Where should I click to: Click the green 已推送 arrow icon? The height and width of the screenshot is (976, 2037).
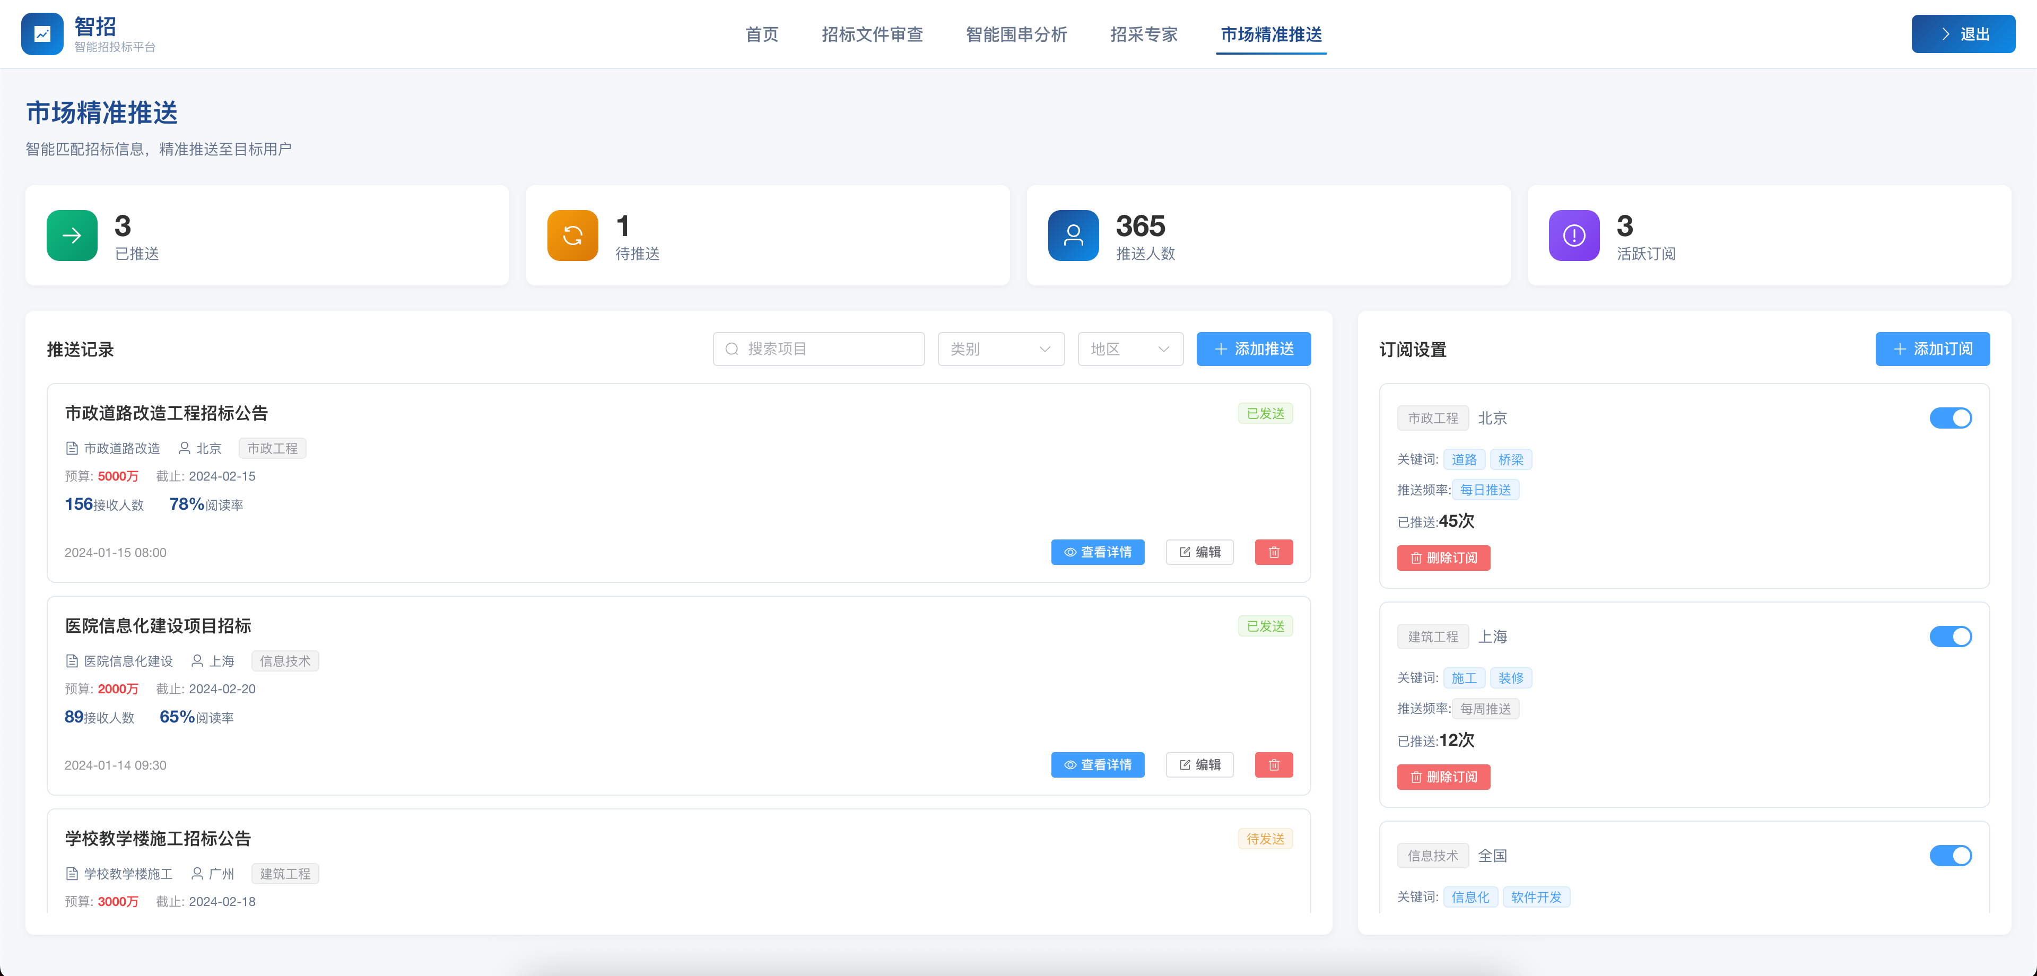click(x=72, y=235)
